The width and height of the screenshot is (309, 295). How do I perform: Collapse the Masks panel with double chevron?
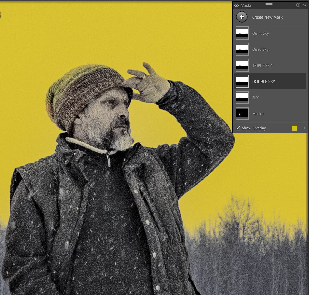(305, 5)
